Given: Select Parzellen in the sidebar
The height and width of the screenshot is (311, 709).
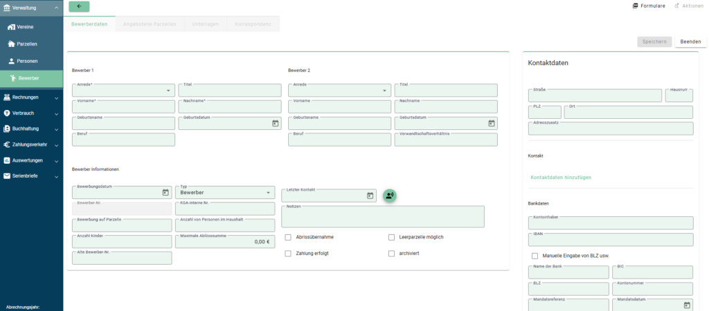Looking at the screenshot, I should (27, 44).
